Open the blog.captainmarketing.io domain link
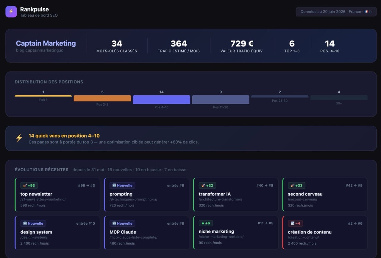The width and height of the screenshot is (381, 258). (40, 50)
